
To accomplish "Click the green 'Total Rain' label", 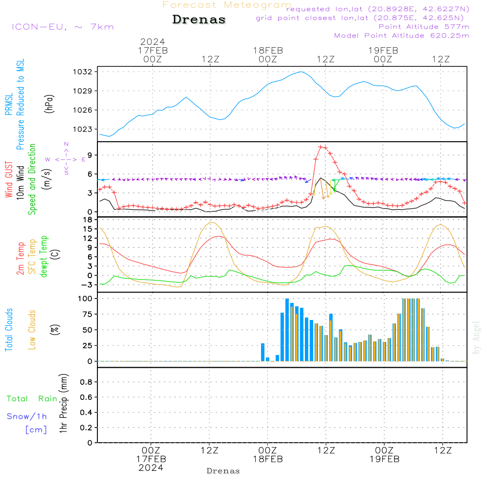I will tap(32, 399).
